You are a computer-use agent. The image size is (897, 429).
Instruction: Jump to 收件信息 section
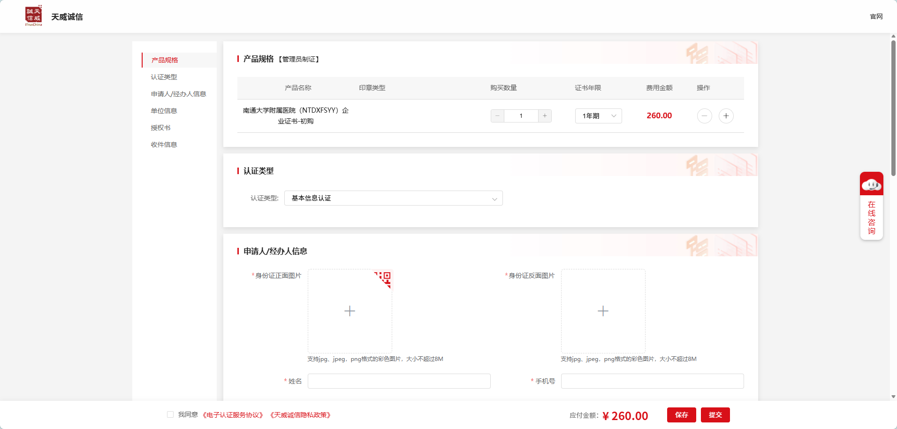coord(164,145)
